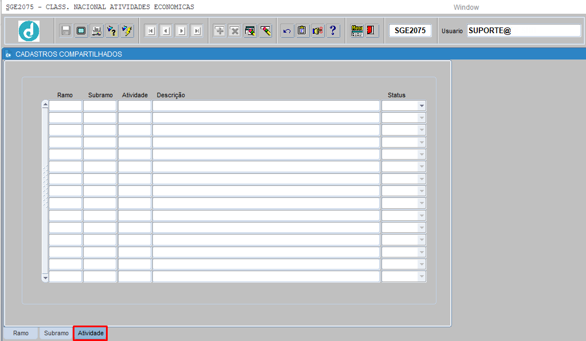Click the scrollbar down arrow of the grid
Image resolution: width=586 pixels, height=341 pixels.
click(45, 278)
